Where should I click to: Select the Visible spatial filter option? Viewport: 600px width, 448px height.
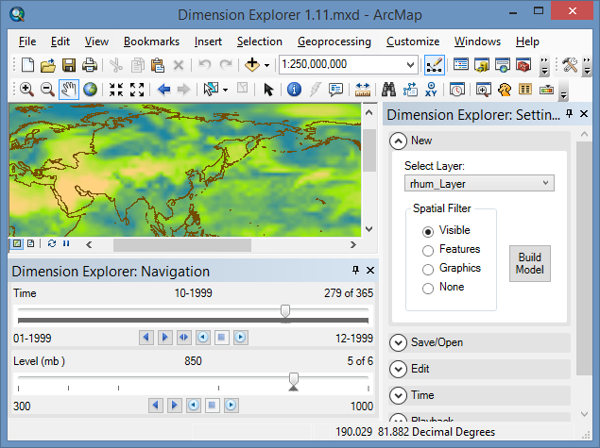click(428, 231)
